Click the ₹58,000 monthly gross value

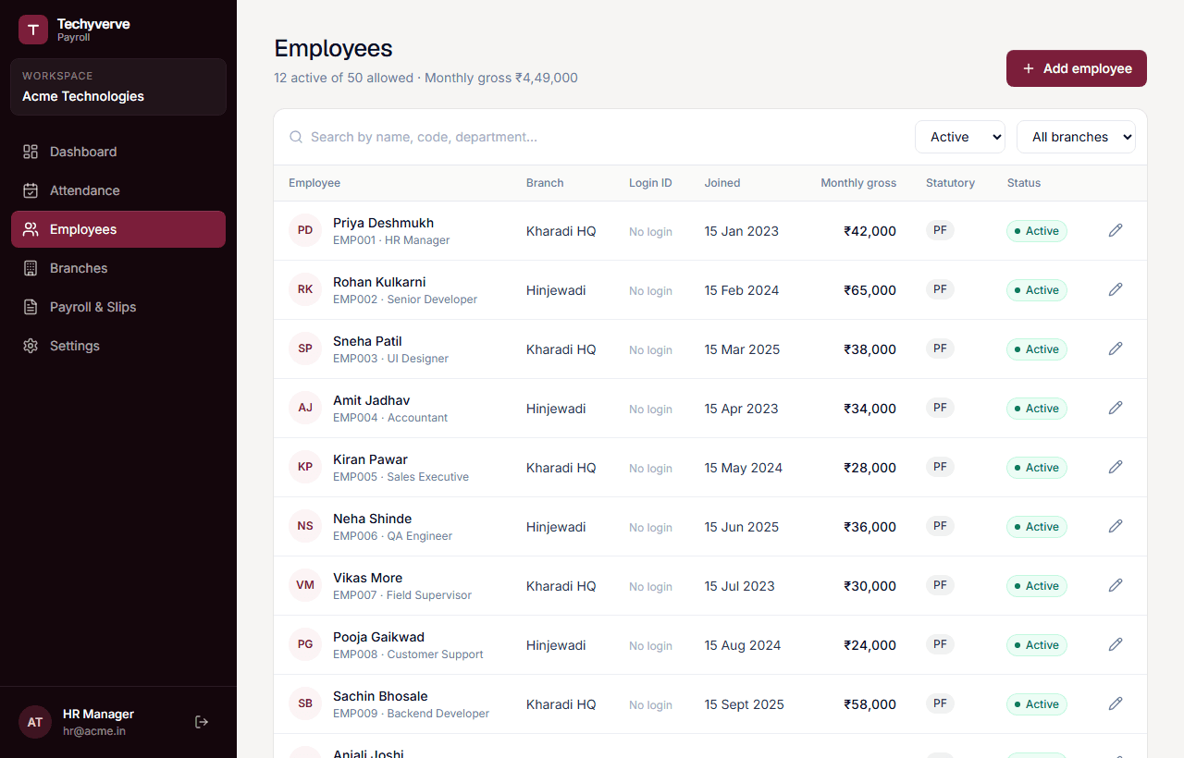tap(869, 704)
